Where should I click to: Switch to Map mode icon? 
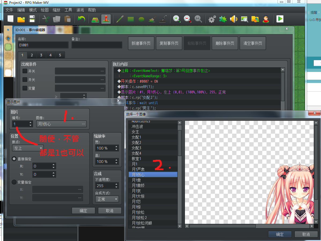tap(95, 19)
